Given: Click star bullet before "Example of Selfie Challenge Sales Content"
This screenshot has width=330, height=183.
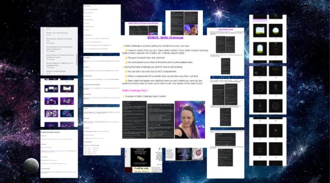Looking at the screenshot, I should coord(123,96).
